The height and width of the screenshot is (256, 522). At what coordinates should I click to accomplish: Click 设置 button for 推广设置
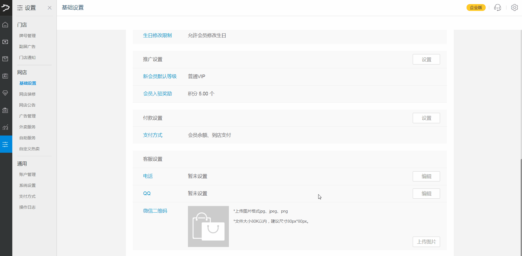(x=426, y=59)
